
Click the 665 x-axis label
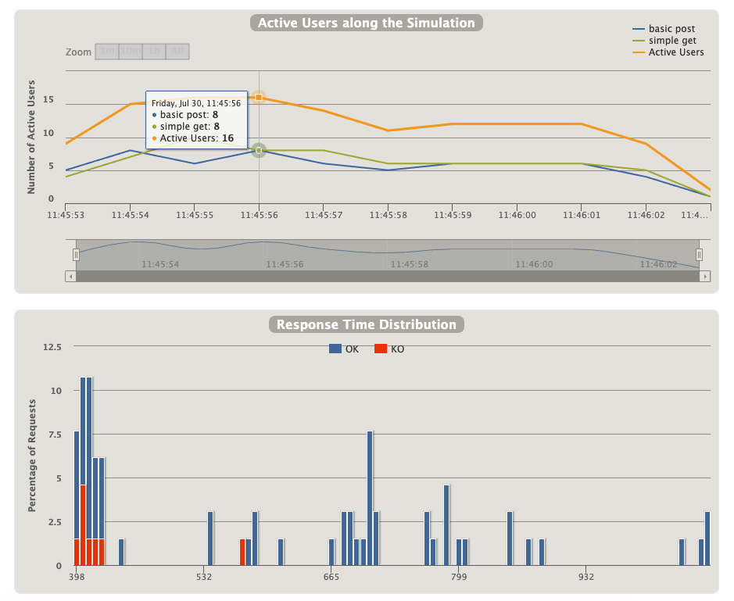tap(331, 577)
